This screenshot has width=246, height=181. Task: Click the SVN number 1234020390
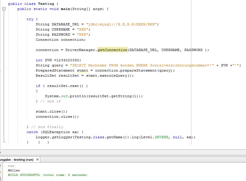pos(67,60)
